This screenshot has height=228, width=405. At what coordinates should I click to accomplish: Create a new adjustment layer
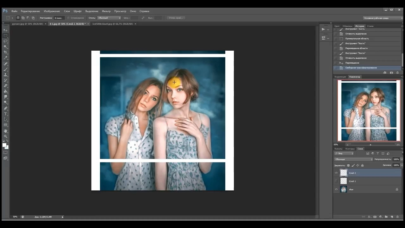pyautogui.click(x=381, y=217)
